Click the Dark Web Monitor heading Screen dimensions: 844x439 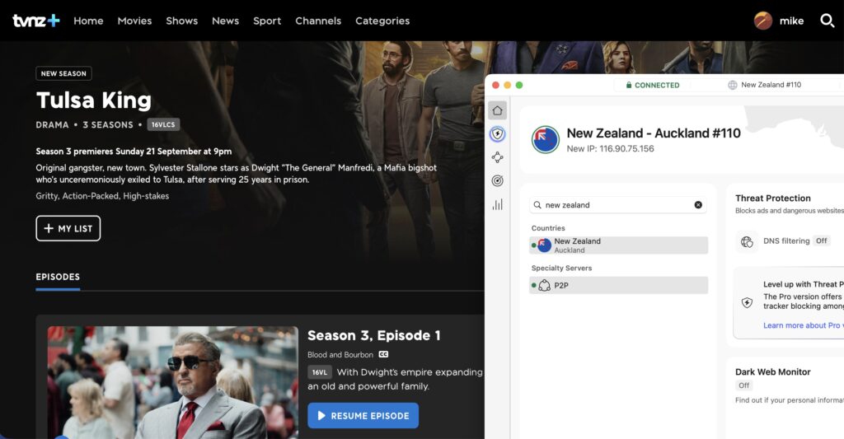click(x=773, y=371)
